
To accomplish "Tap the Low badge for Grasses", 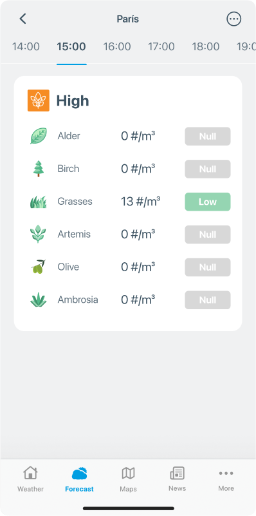I will point(208,202).
